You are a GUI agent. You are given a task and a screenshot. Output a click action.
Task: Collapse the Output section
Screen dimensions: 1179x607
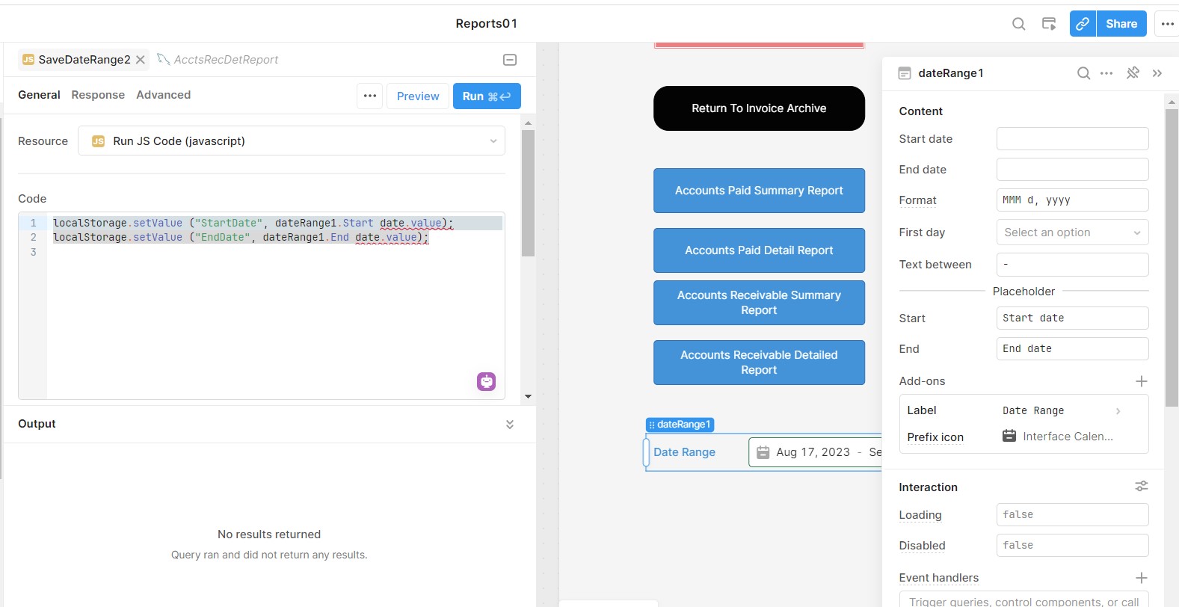pos(510,424)
